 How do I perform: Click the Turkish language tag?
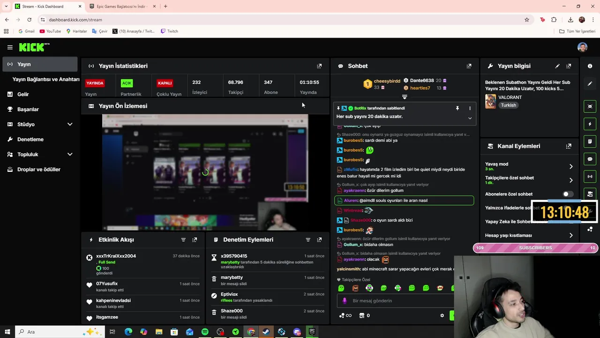(509, 105)
